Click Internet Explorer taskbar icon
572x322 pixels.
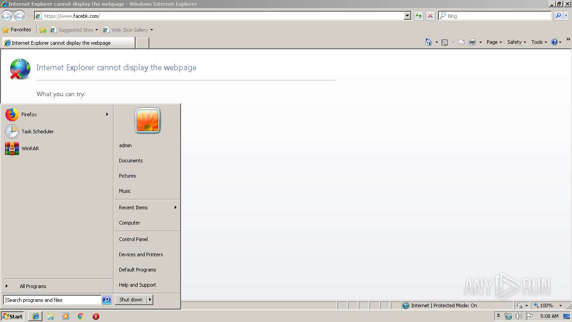click(36, 316)
